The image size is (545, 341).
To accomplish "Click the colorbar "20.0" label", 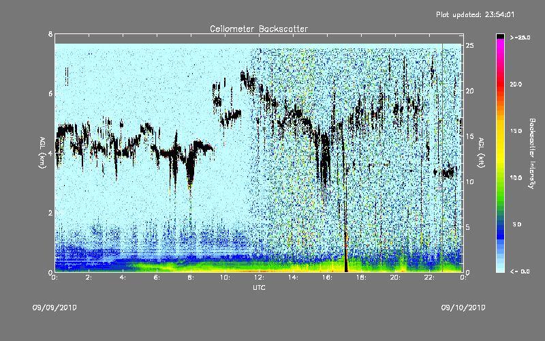I will (x=516, y=84).
